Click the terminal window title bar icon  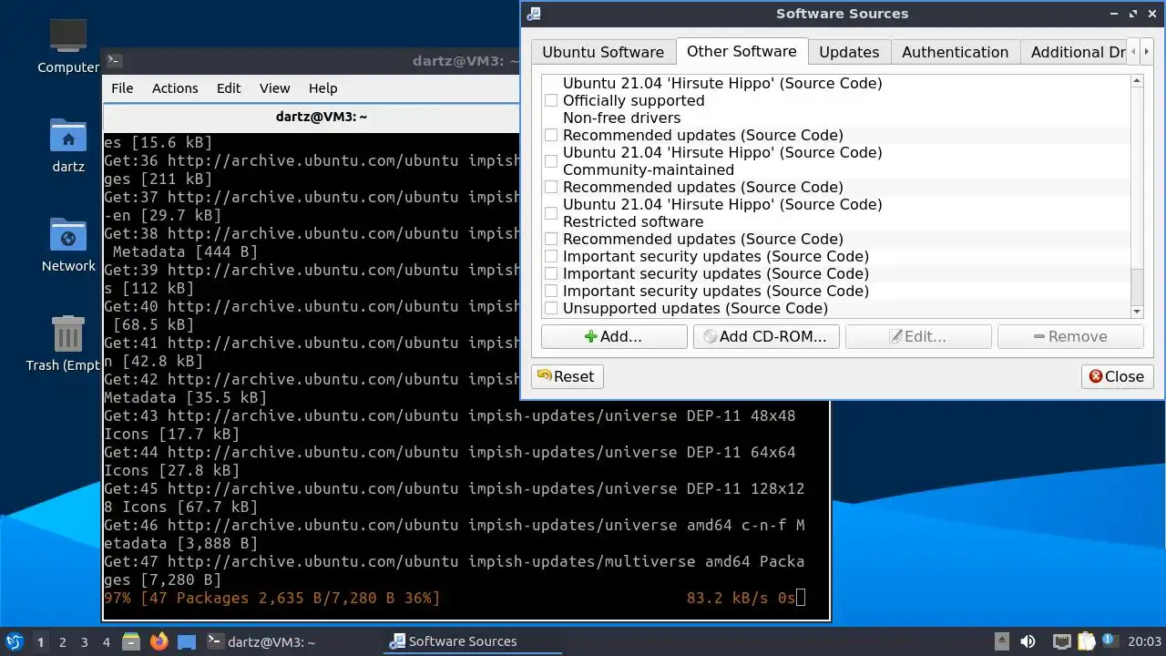pos(114,61)
